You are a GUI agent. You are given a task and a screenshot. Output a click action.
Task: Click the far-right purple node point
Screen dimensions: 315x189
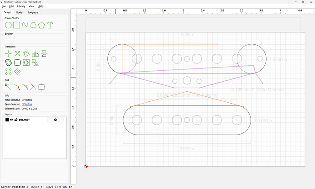pos(263,84)
